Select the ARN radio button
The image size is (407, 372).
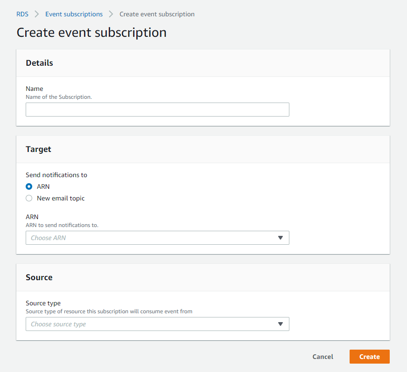pos(29,186)
